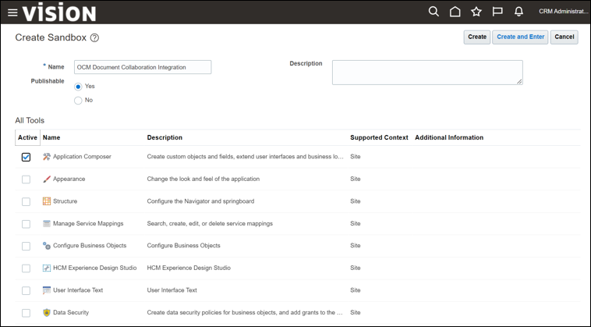Open the CRM Administrator user menu
Viewport: 591px width, 327px height.
pyautogui.click(x=564, y=12)
